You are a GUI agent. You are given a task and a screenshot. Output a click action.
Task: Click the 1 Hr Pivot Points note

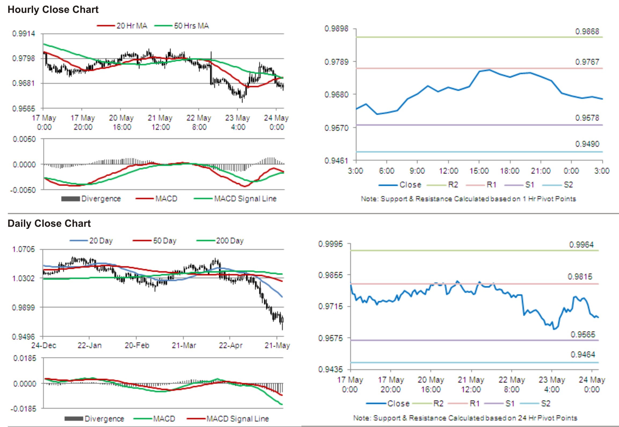tap(468, 199)
